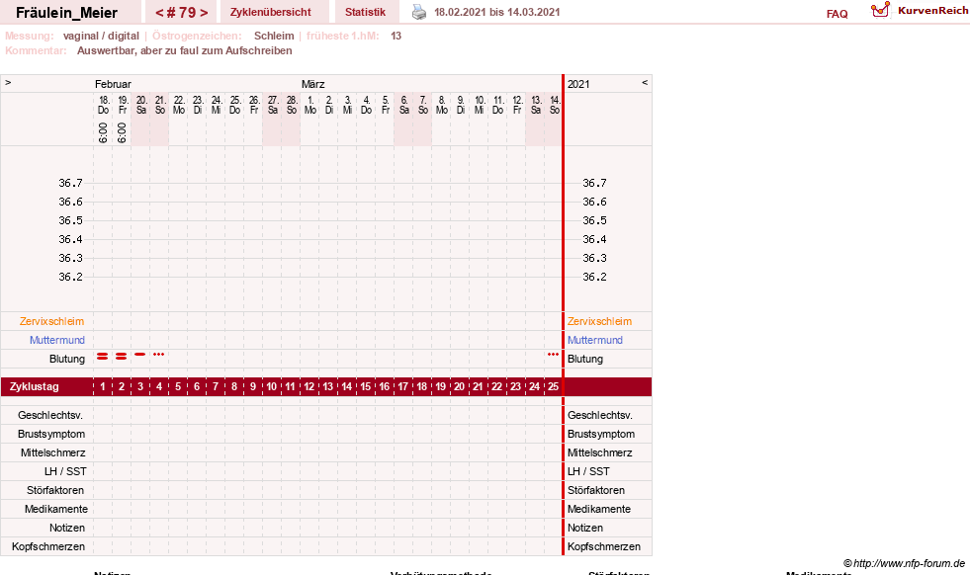Select cycle day 7 in Zyklustag row
Viewport: 970px width, 575px height.
pyautogui.click(x=216, y=386)
